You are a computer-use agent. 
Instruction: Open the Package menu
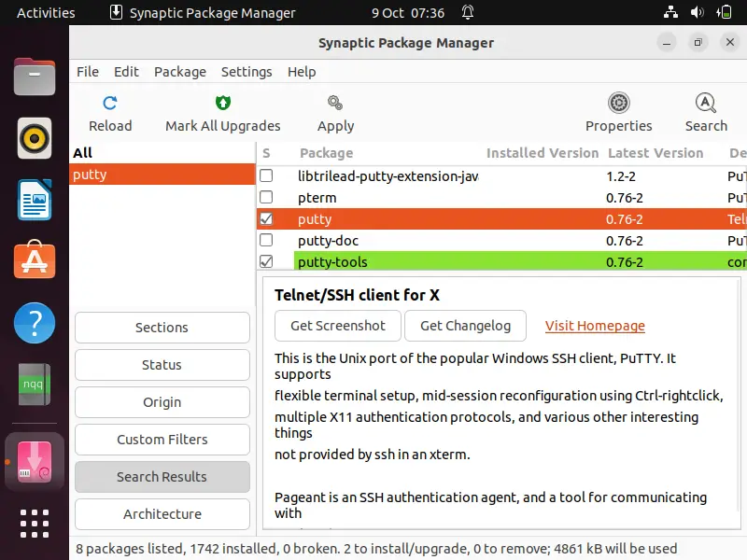pos(180,72)
